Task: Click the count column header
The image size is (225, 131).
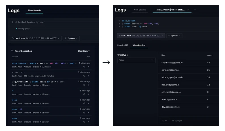Action: pyautogui.click(x=209, y=55)
